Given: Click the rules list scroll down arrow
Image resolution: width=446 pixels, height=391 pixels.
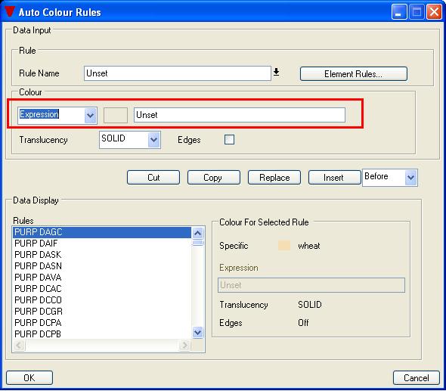Looking at the screenshot, I should [198, 332].
